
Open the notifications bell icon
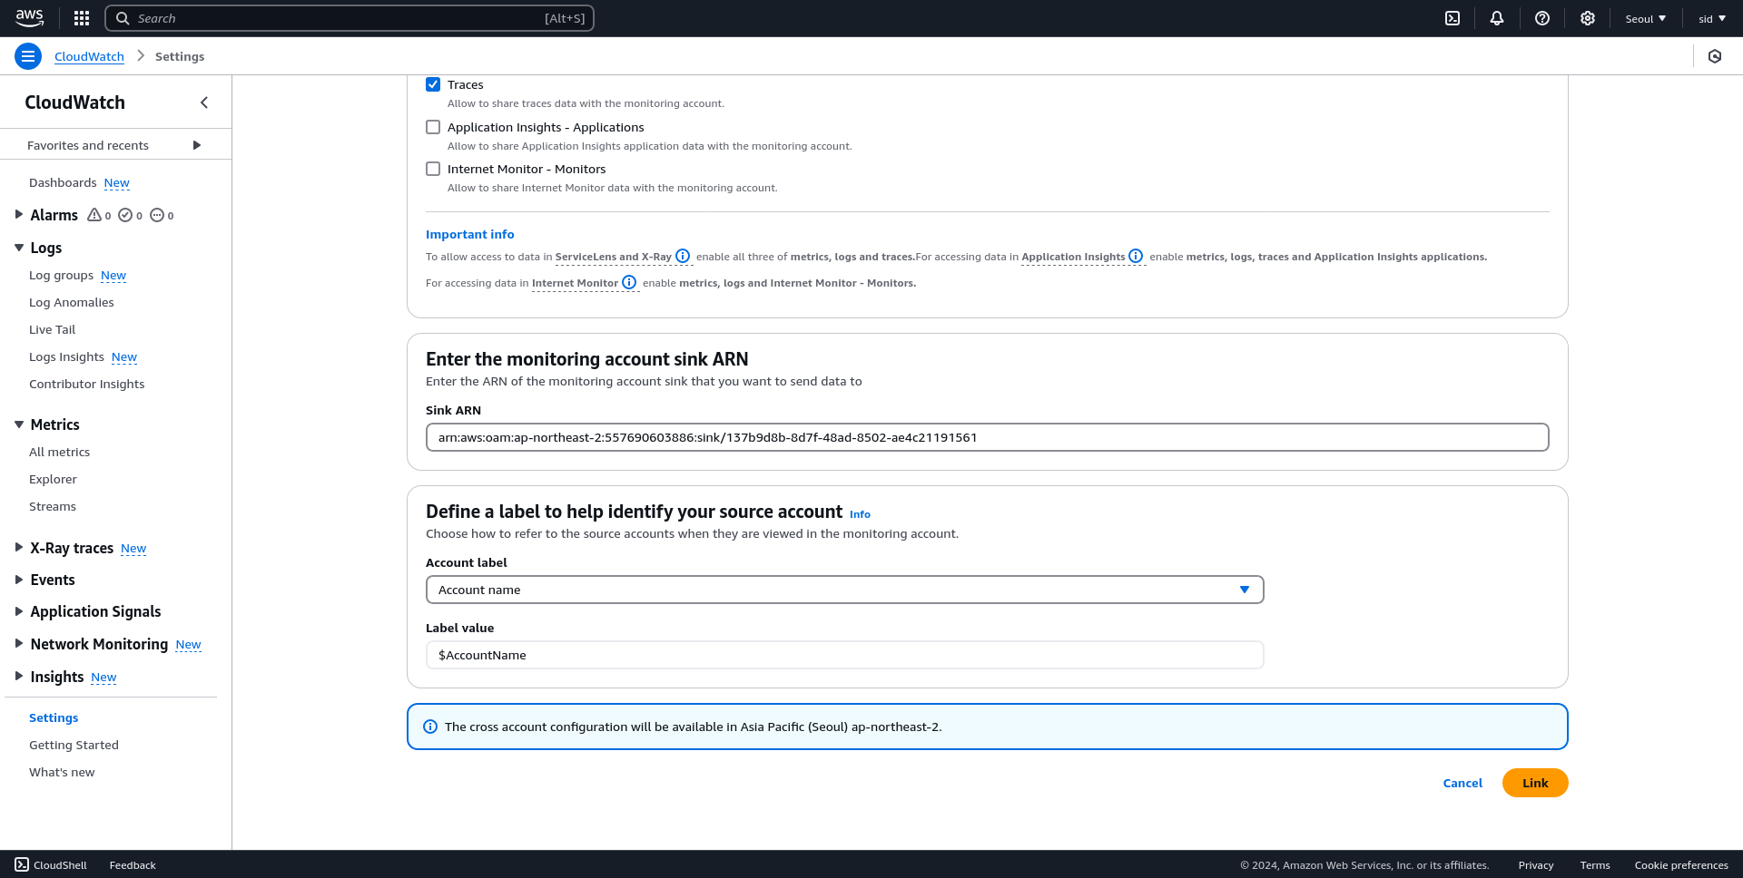[x=1497, y=18]
